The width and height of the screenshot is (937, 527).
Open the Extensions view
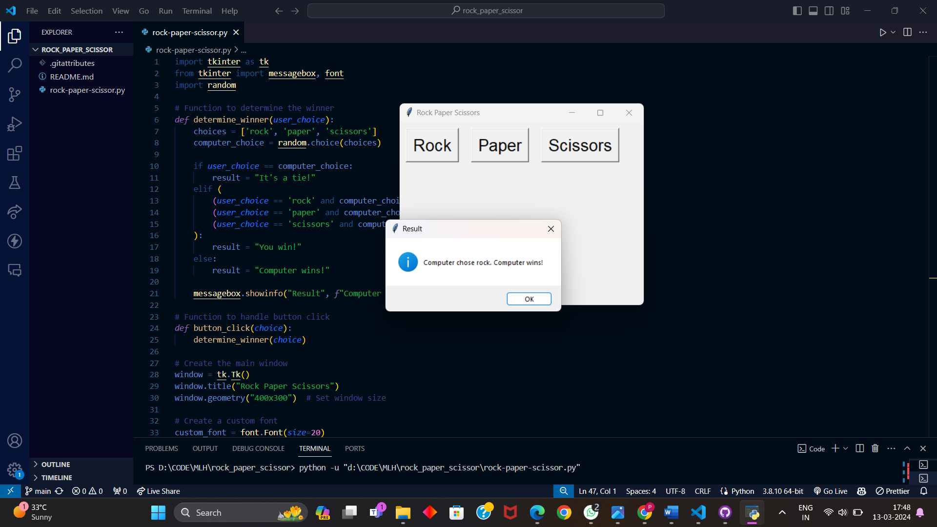tap(15, 153)
